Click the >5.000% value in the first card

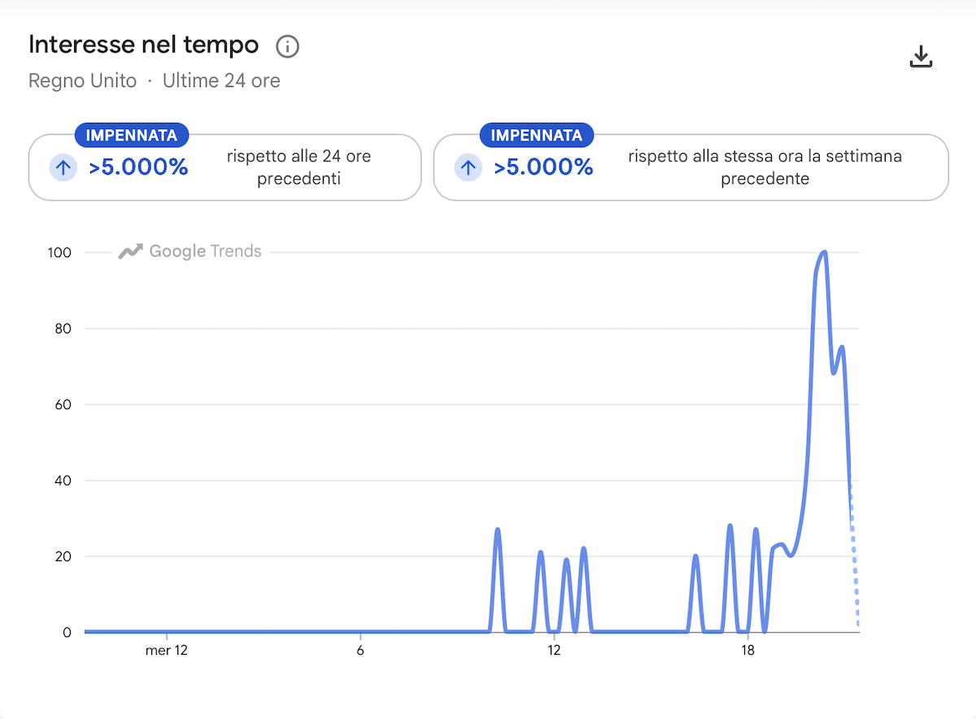point(138,168)
